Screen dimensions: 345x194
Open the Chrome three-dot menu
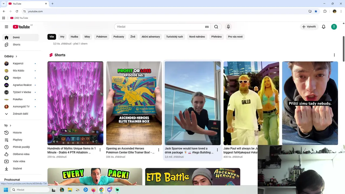click(341, 11)
